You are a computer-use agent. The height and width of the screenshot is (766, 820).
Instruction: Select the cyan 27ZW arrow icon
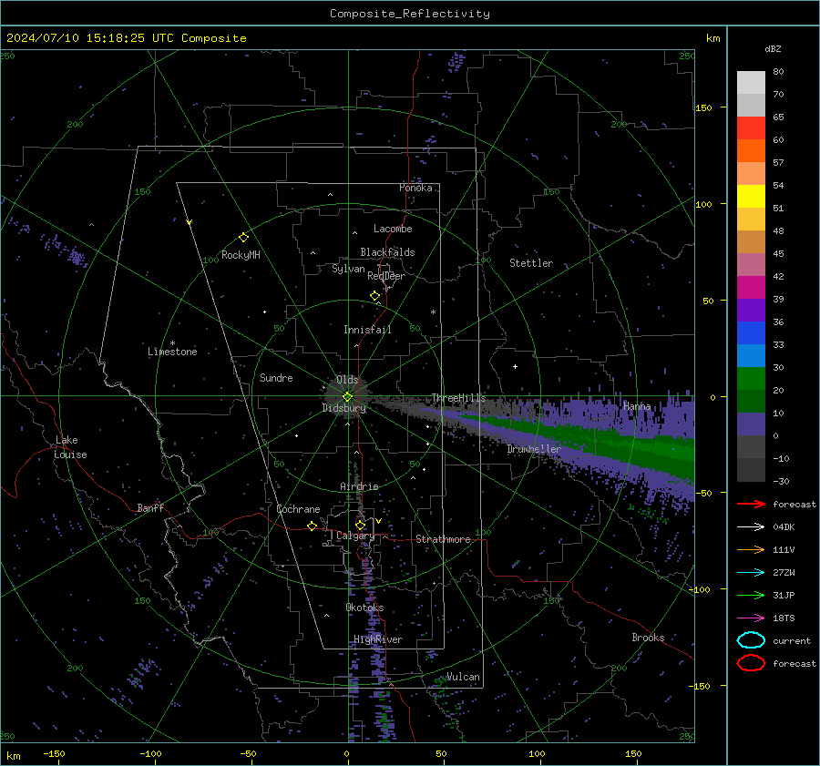click(751, 573)
